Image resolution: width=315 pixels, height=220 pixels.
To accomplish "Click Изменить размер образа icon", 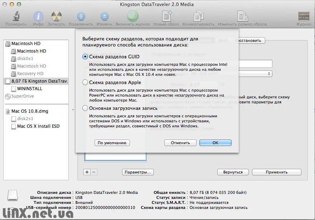I will (x=242, y=16).
